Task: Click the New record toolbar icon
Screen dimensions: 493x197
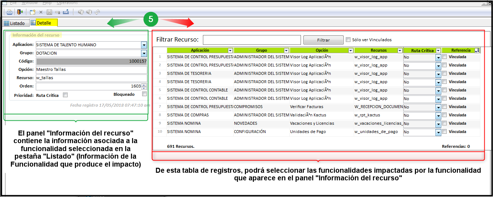Action: pos(33,12)
